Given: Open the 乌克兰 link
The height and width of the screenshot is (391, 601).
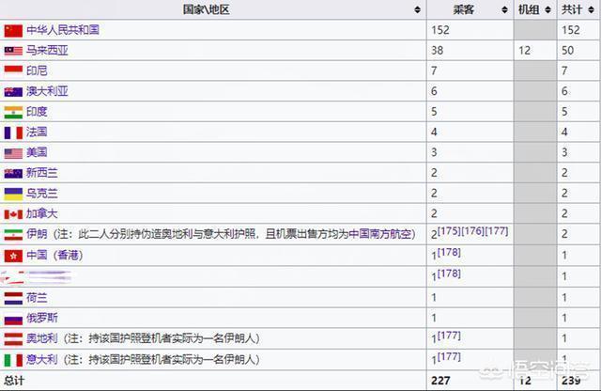Looking at the screenshot, I should pyautogui.click(x=42, y=193).
